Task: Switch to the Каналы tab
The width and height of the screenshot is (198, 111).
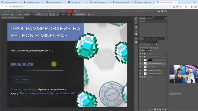Action: 147,39
